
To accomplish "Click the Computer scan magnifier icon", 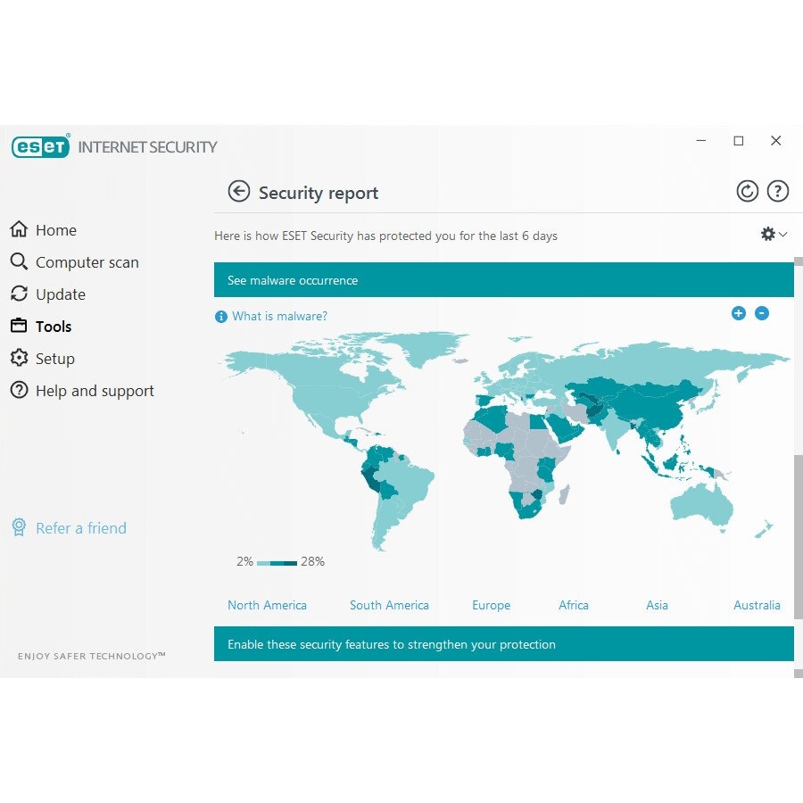I will tap(19, 261).
